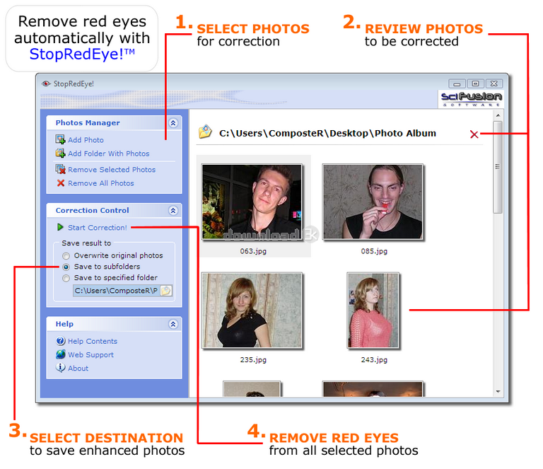Click the 063.jpg file name label

253,251
